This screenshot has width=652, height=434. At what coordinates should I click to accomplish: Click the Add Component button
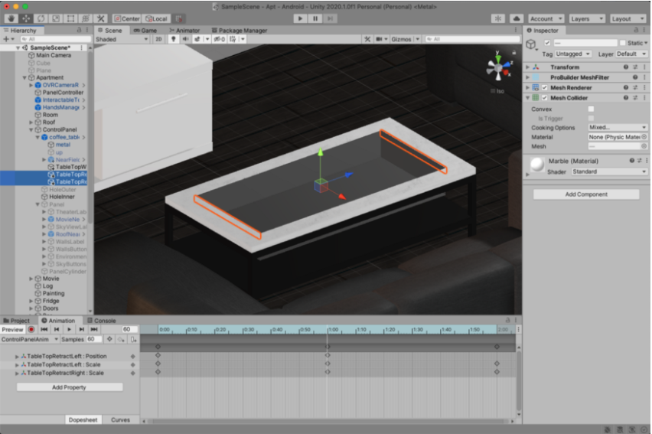pyautogui.click(x=586, y=194)
